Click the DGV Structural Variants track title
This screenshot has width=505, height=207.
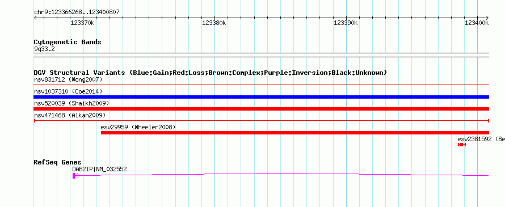[211, 73]
